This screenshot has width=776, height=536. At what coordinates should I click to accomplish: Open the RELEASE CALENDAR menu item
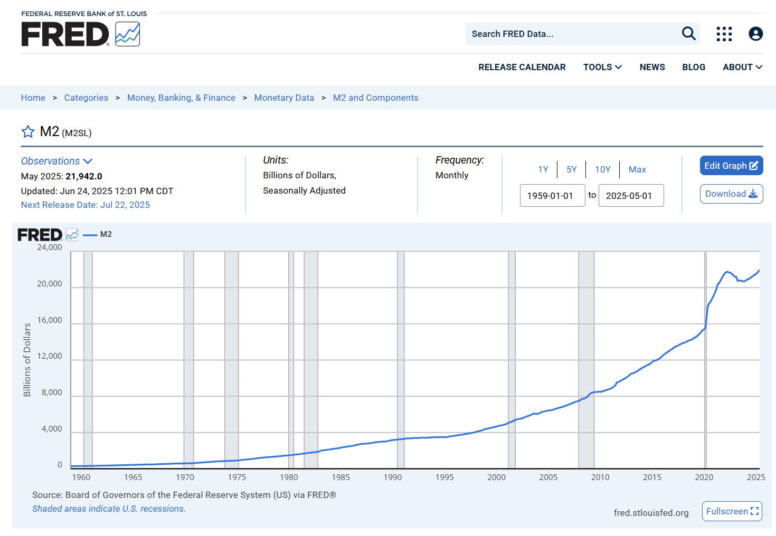pyautogui.click(x=522, y=67)
